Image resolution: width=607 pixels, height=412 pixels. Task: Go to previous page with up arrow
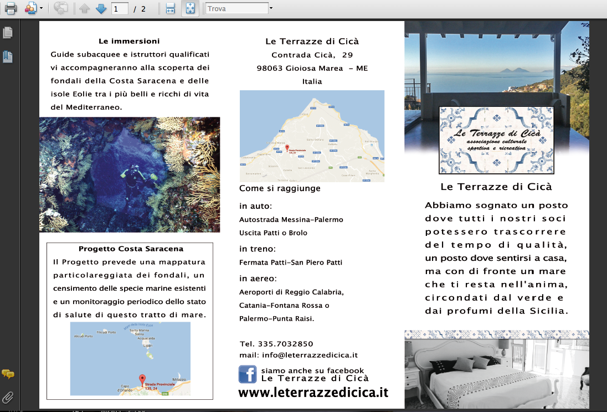(x=84, y=8)
